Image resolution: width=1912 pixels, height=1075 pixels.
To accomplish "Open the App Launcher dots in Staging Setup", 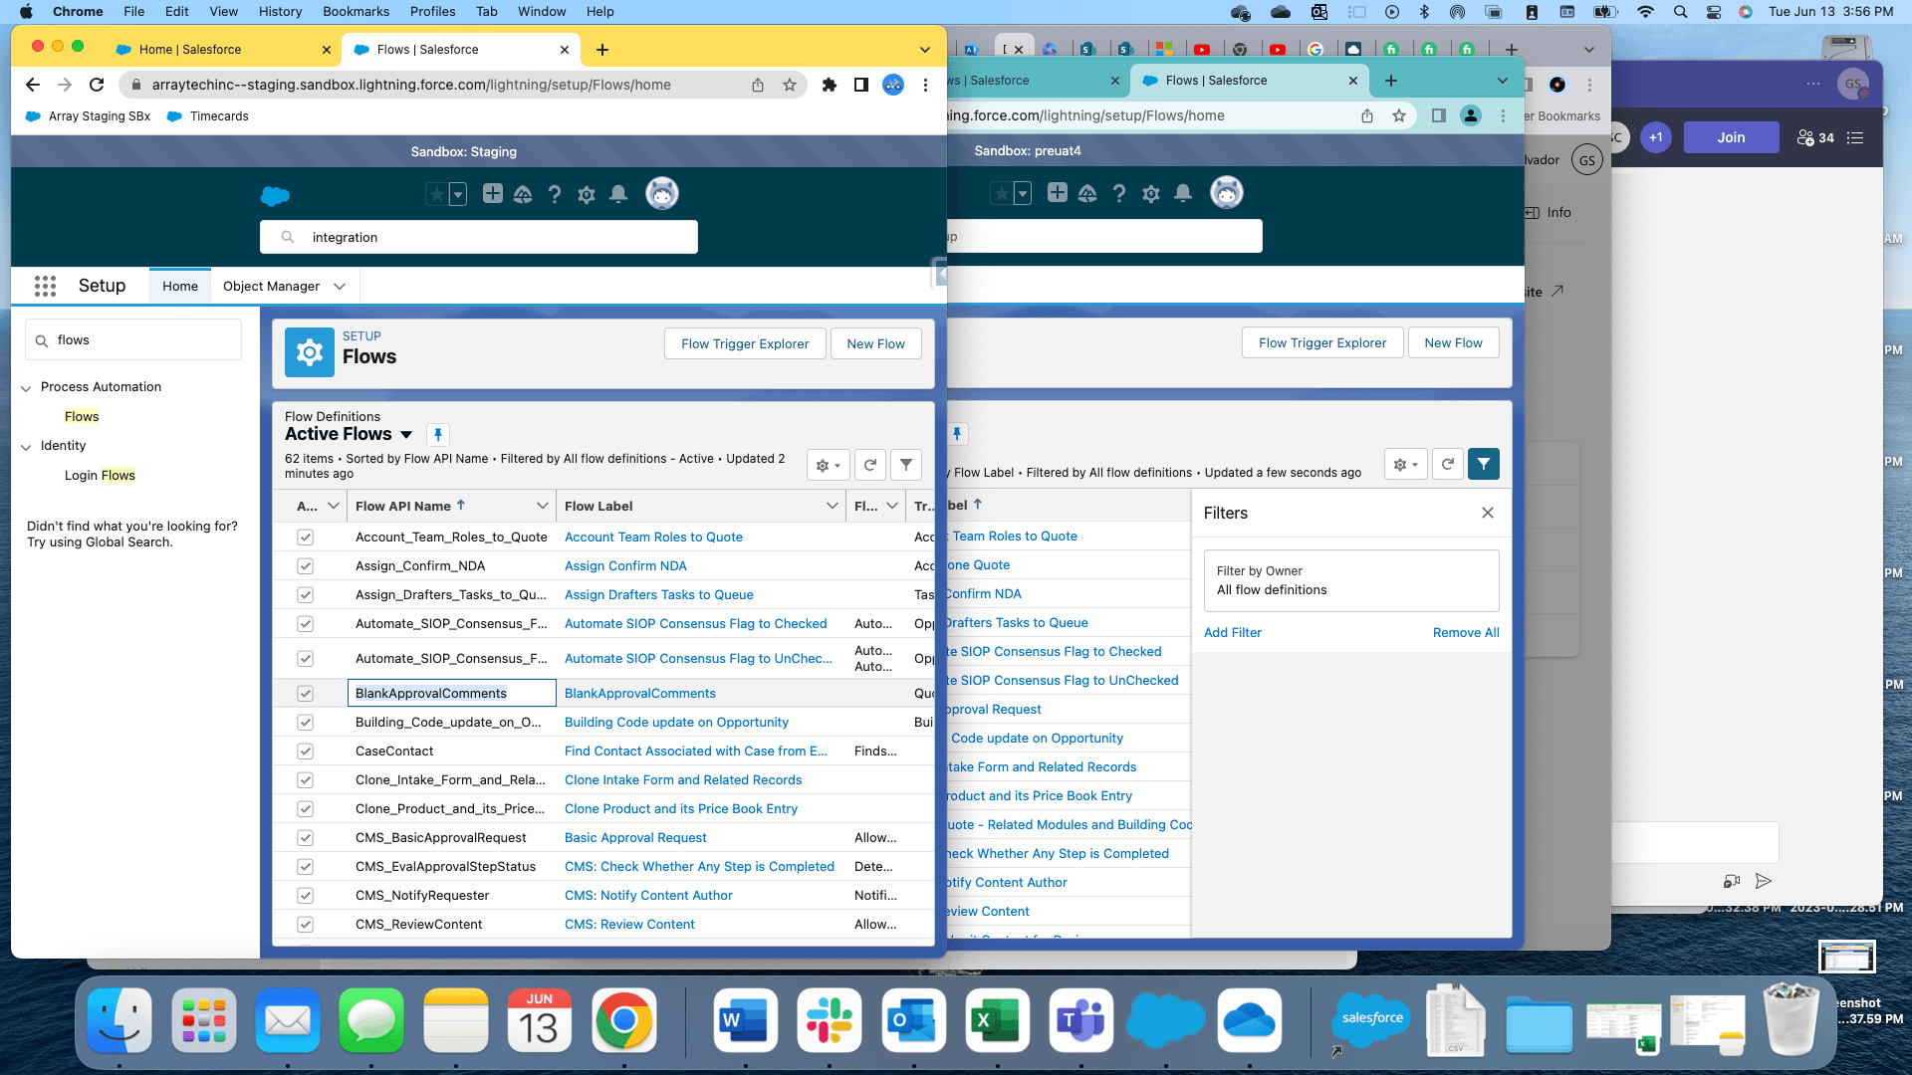I will coord(45,286).
